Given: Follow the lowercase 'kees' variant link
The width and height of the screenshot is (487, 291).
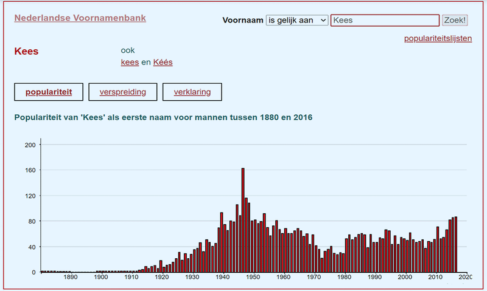Looking at the screenshot, I should point(130,62).
